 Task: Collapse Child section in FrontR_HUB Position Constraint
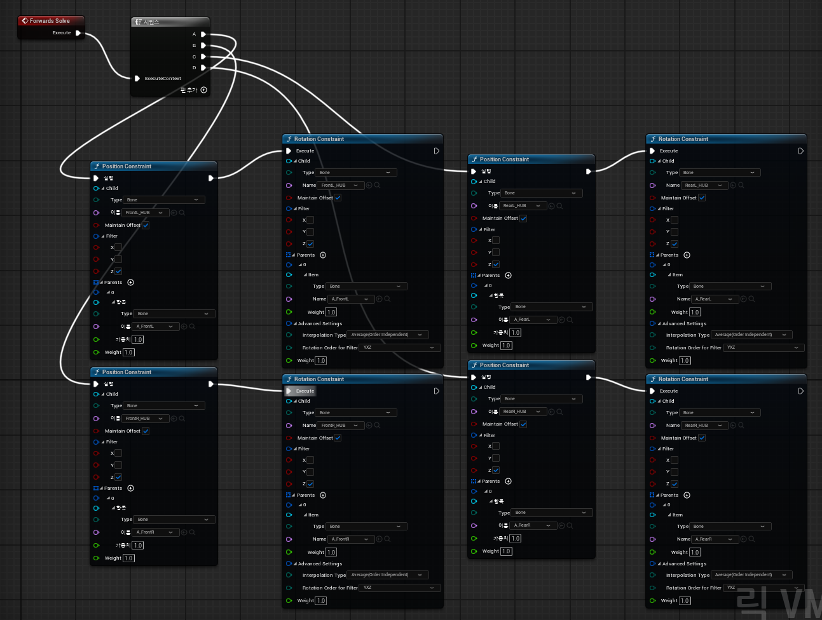click(x=103, y=394)
